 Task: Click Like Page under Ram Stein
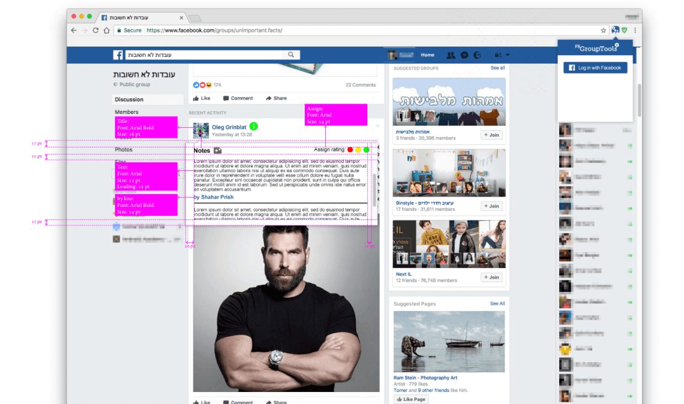point(411,399)
